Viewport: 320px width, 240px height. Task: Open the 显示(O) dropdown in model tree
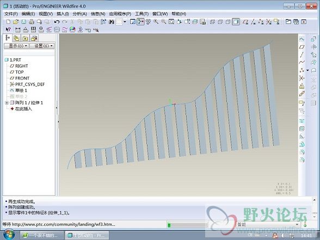pyautogui.click(x=16, y=46)
